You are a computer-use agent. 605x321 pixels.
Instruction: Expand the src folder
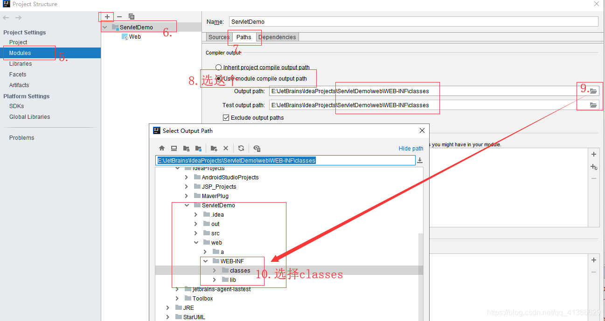(195, 233)
